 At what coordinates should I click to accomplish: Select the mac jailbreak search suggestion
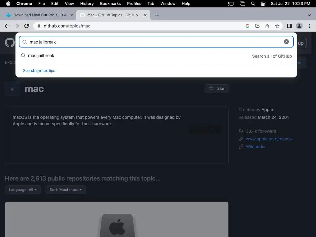[156, 56]
